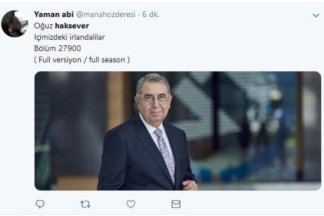Click the full season text in the parentheses
The height and width of the screenshot is (216, 324).
(x=107, y=60)
